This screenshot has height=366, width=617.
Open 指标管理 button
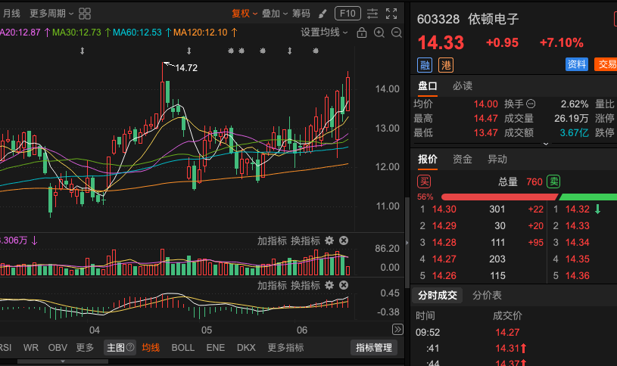(x=374, y=348)
